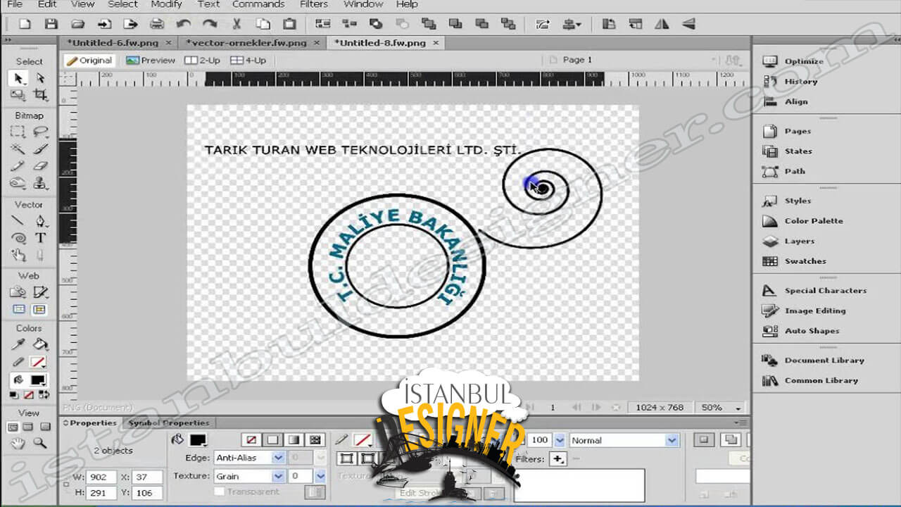Image resolution: width=901 pixels, height=507 pixels.
Task: Open the Swatches panel
Action: click(805, 261)
